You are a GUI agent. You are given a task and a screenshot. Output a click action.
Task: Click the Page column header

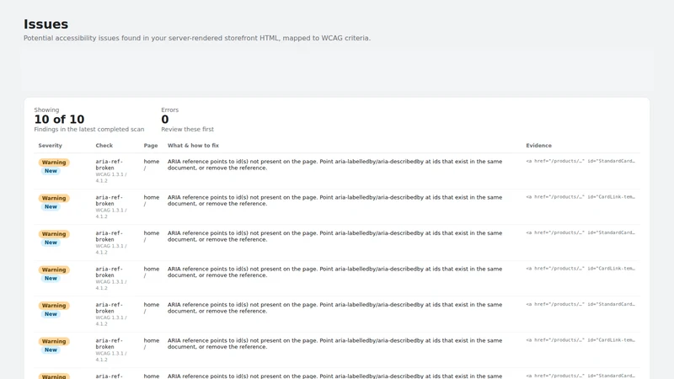tap(151, 146)
